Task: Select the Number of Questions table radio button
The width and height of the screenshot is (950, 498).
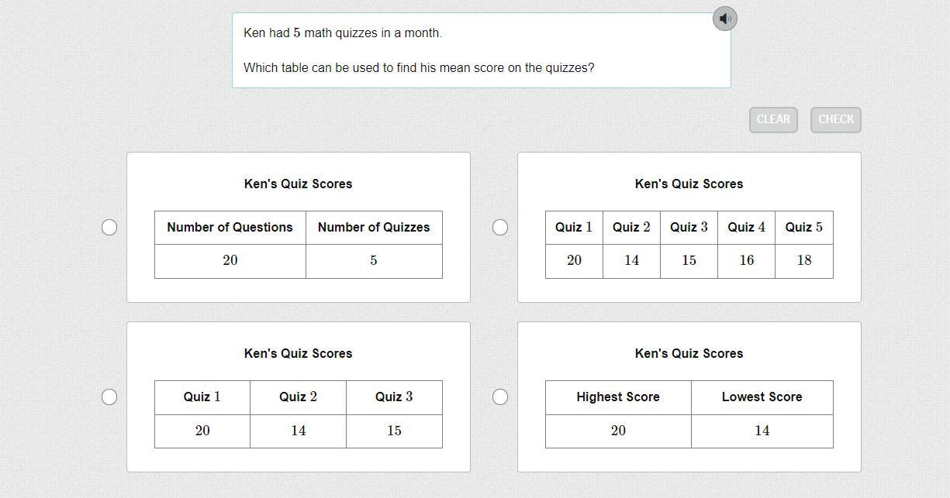Action: coord(109,227)
